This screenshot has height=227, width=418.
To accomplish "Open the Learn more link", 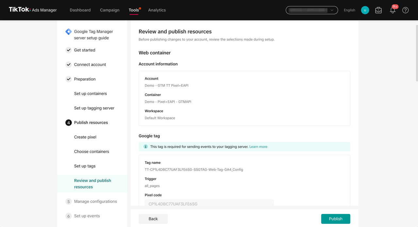I will point(258,146).
